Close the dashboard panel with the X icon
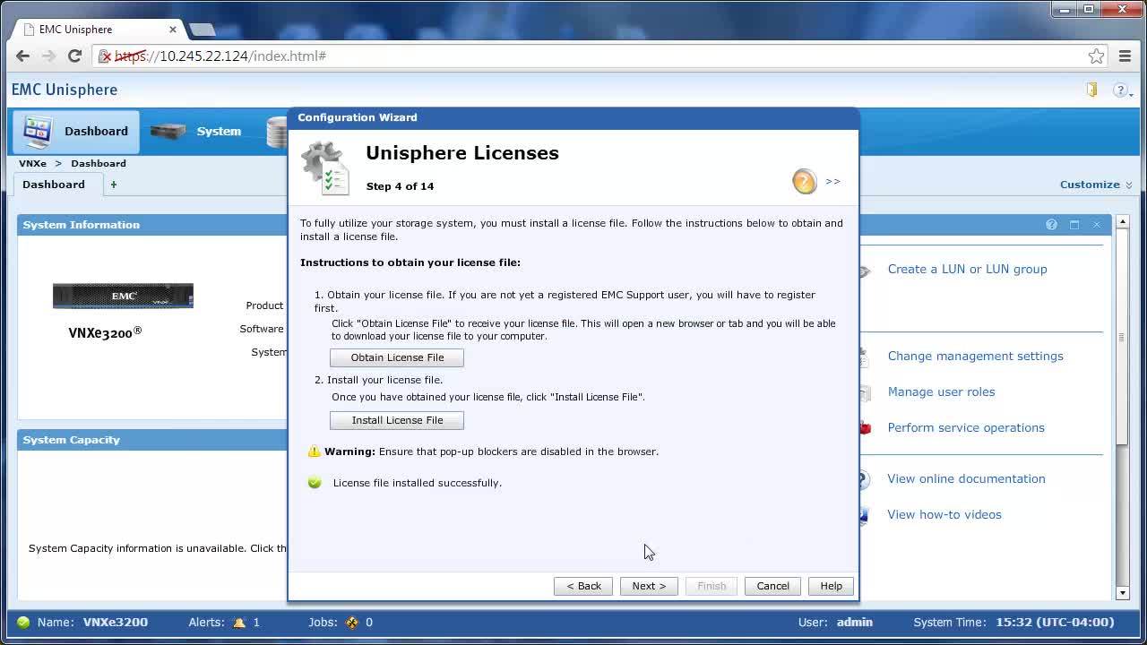Screen dimensions: 1147x645 [x=1096, y=225]
